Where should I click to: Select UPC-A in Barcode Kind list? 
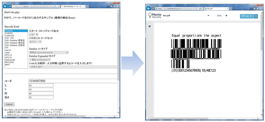point(16,55)
